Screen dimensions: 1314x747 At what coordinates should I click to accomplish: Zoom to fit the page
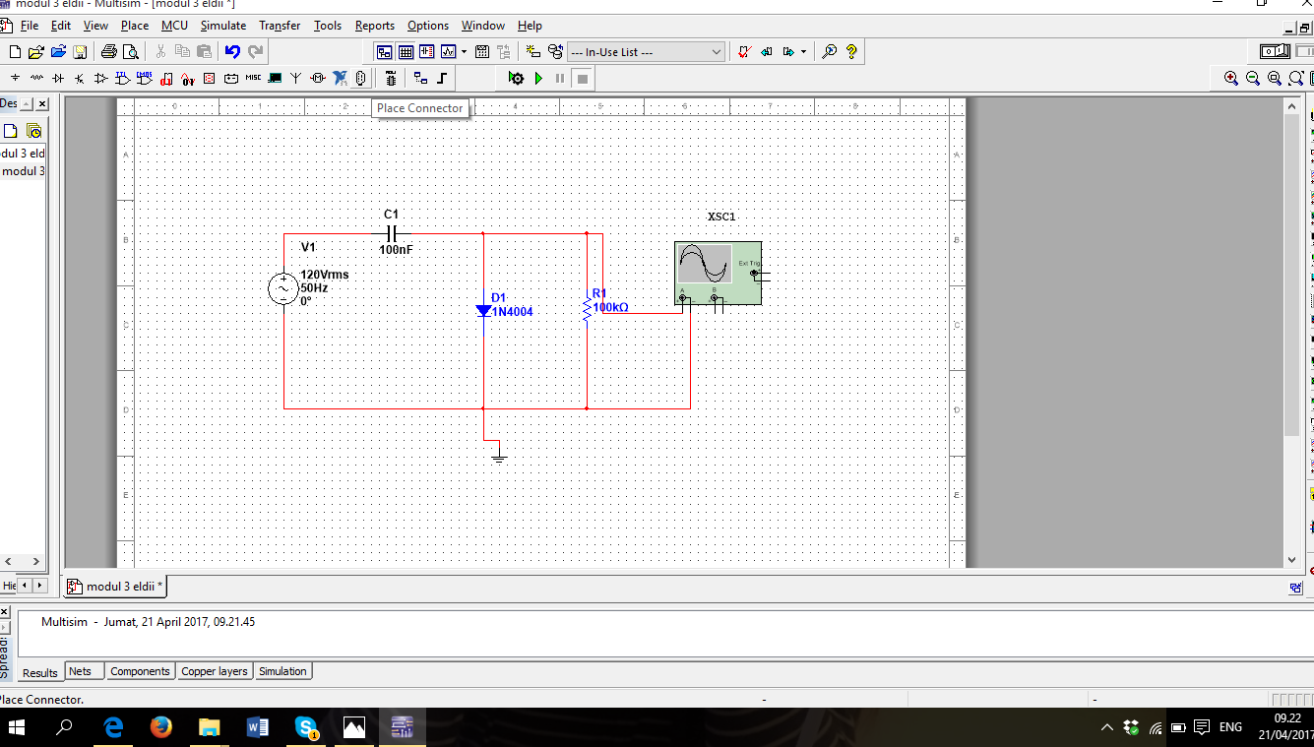[x=1296, y=78]
